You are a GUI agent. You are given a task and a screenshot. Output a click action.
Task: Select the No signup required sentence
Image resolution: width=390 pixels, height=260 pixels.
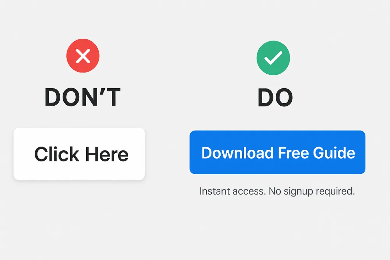[x=312, y=191]
